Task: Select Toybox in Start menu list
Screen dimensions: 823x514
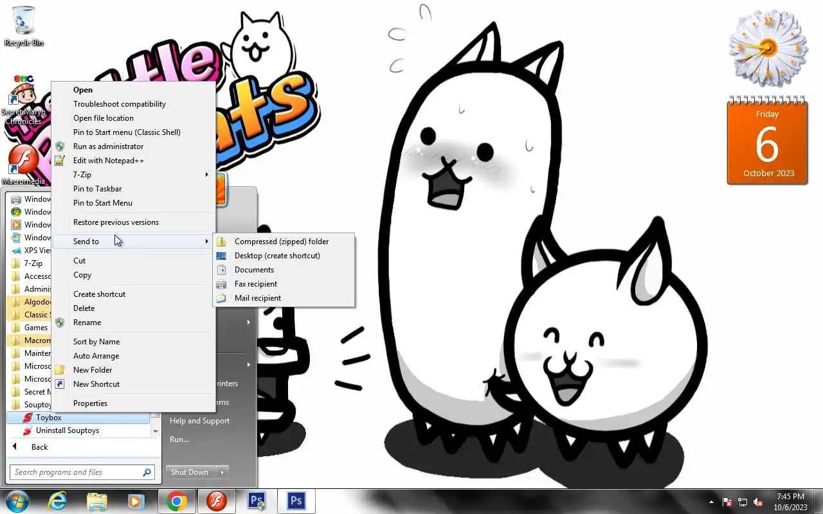Action: point(78,418)
